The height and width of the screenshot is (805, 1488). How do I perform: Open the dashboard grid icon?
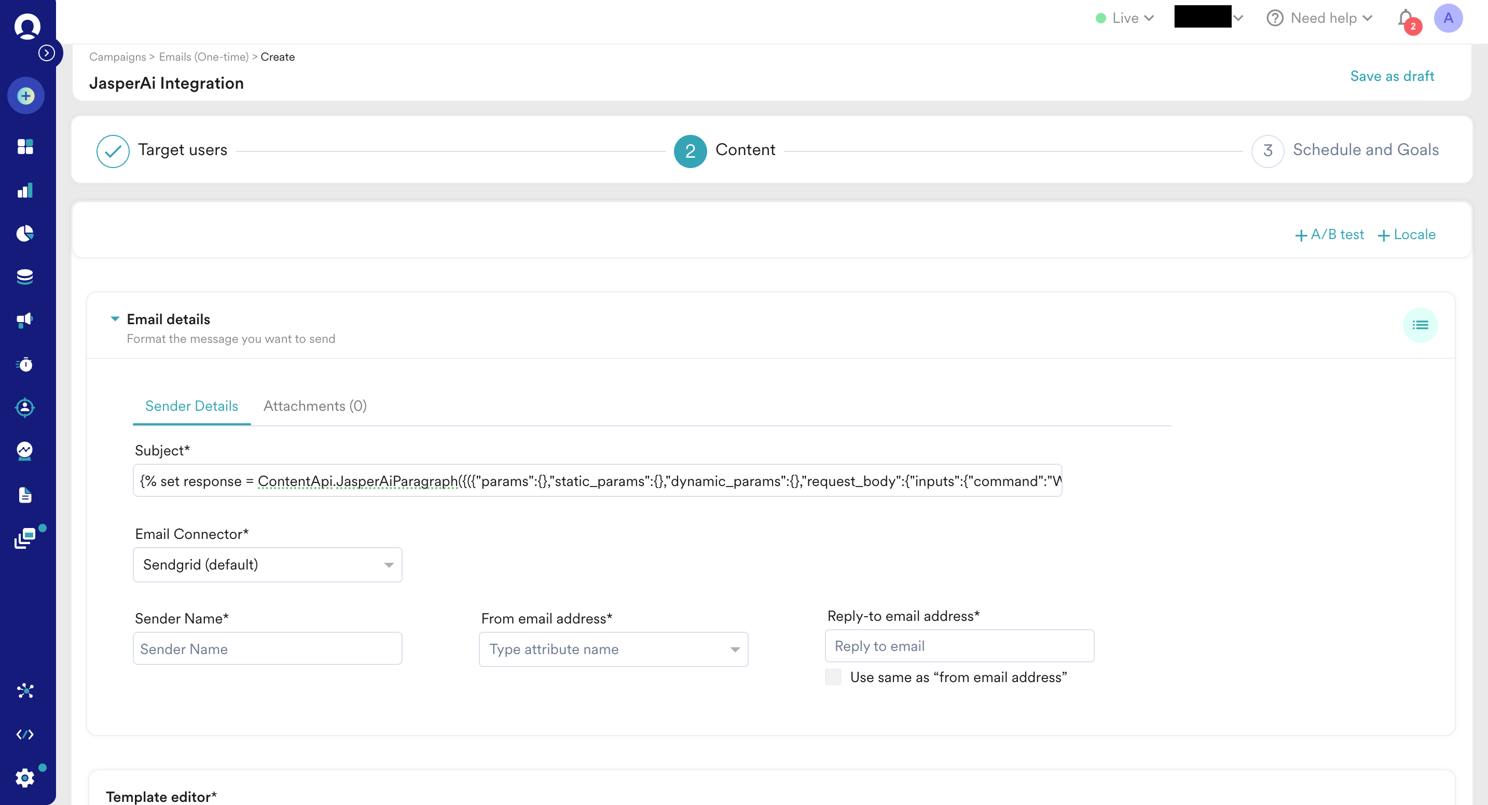pyautogui.click(x=25, y=147)
